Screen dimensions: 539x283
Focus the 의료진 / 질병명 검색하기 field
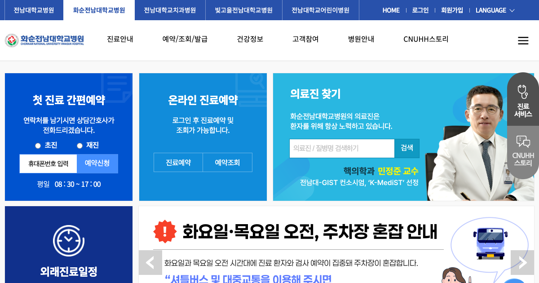(x=342, y=148)
